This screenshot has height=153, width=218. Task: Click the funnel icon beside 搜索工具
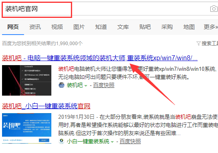tap(198, 44)
